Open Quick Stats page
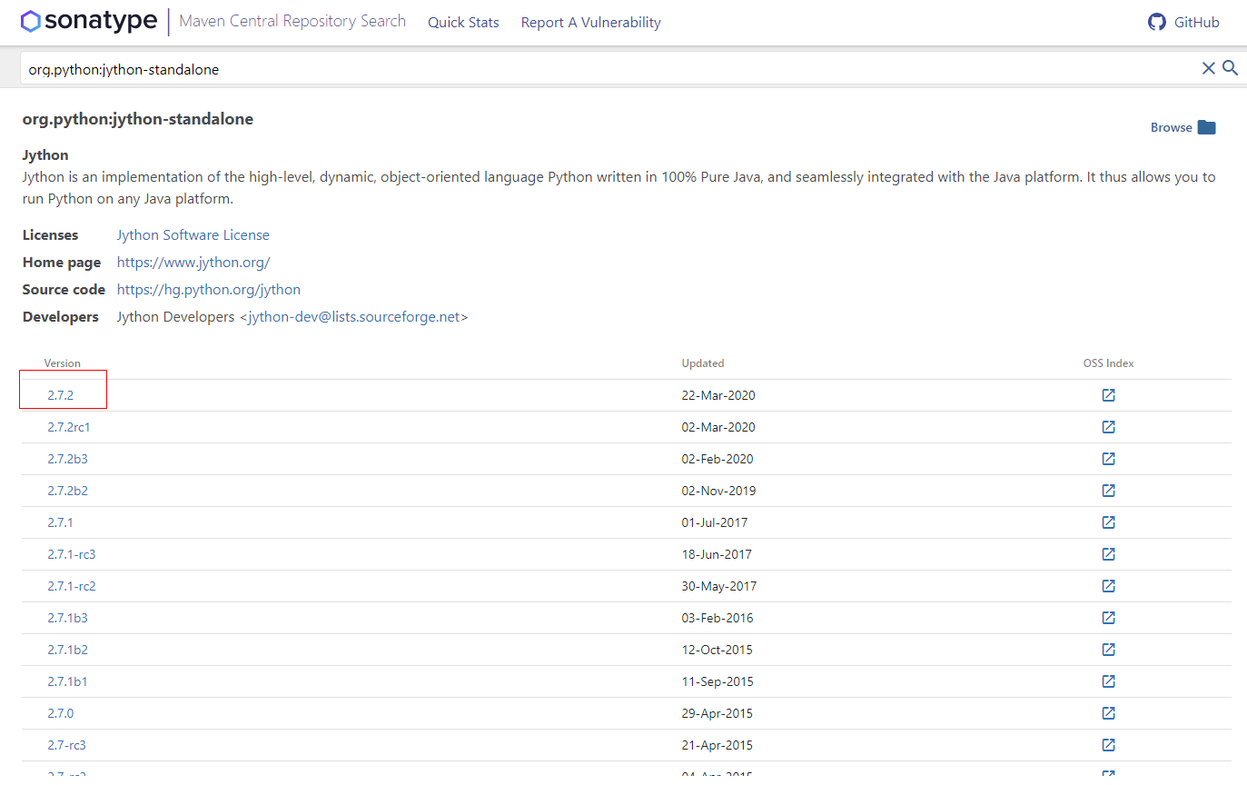 [463, 23]
